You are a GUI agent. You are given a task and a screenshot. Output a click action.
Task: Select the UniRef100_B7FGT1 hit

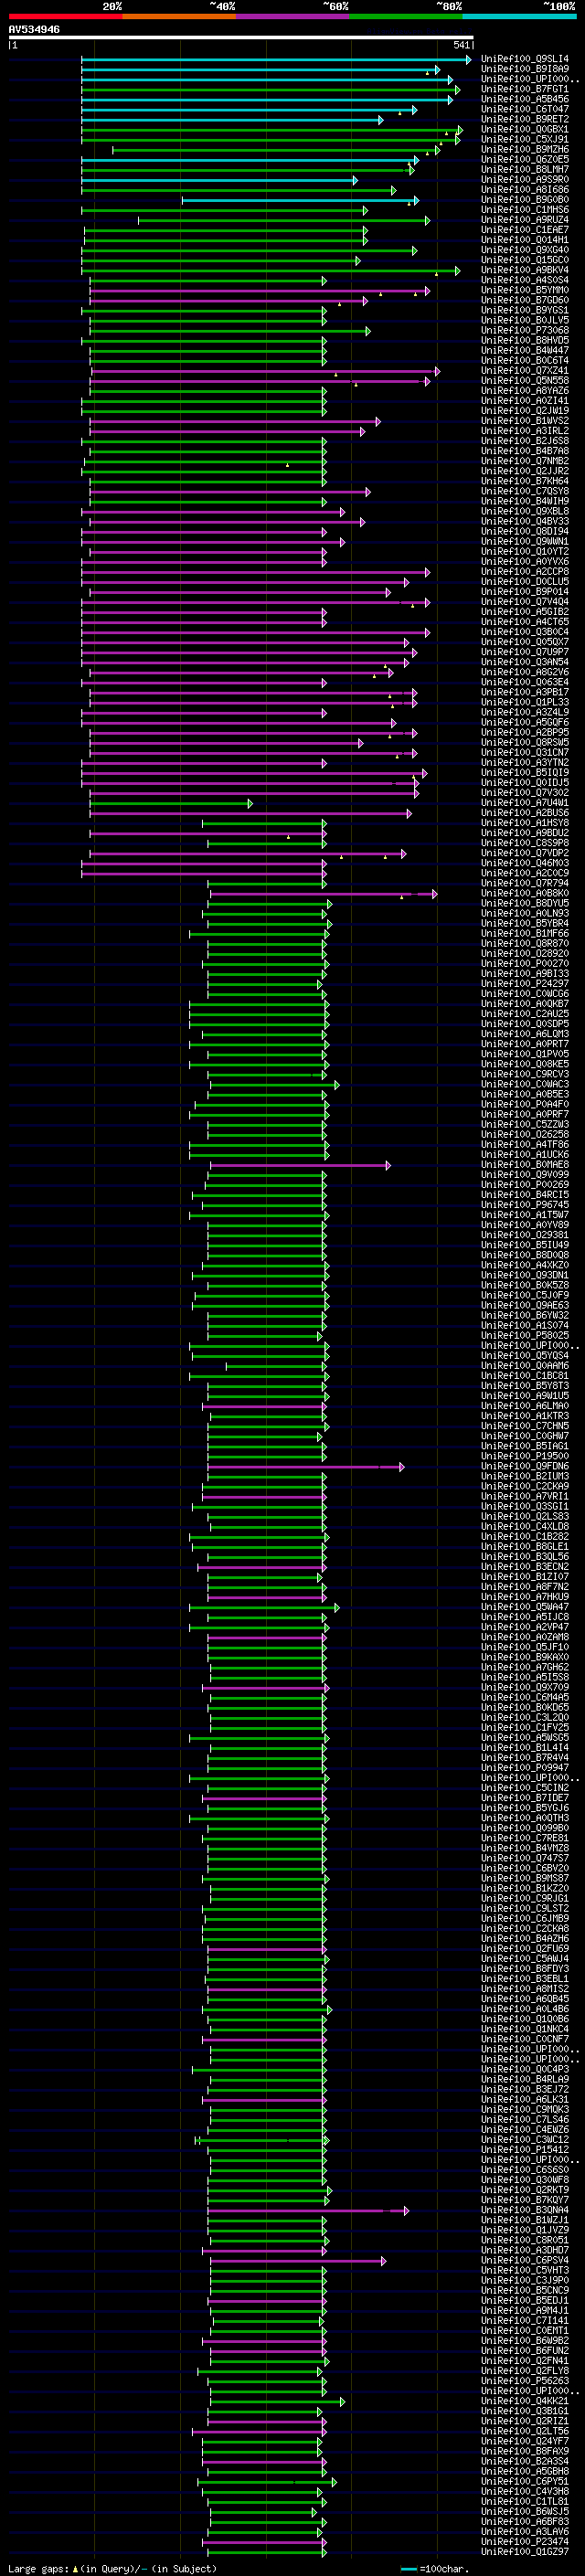[525, 89]
